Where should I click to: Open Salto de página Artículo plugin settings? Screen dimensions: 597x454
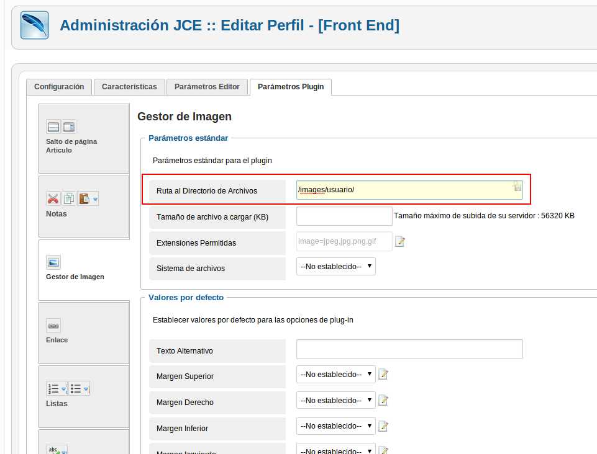[84, 138]
